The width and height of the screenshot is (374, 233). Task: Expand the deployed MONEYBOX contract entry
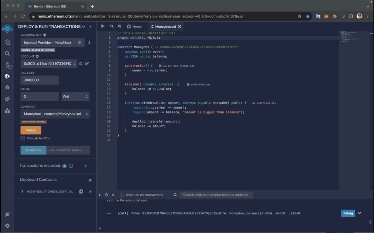tap(22, 192)
